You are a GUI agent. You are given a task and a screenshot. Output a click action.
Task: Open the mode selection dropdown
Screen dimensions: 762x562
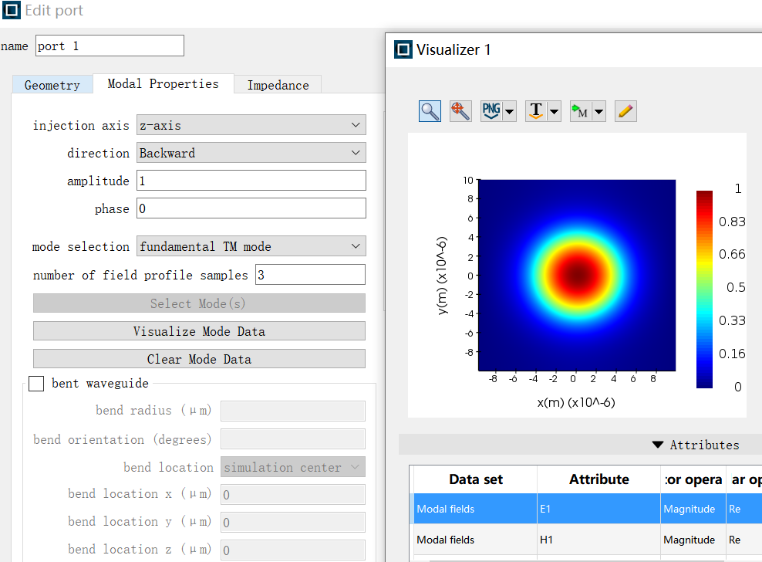[251, 246]
